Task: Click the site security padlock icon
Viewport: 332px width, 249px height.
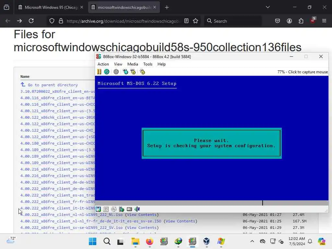Action: tap(61, 21)
